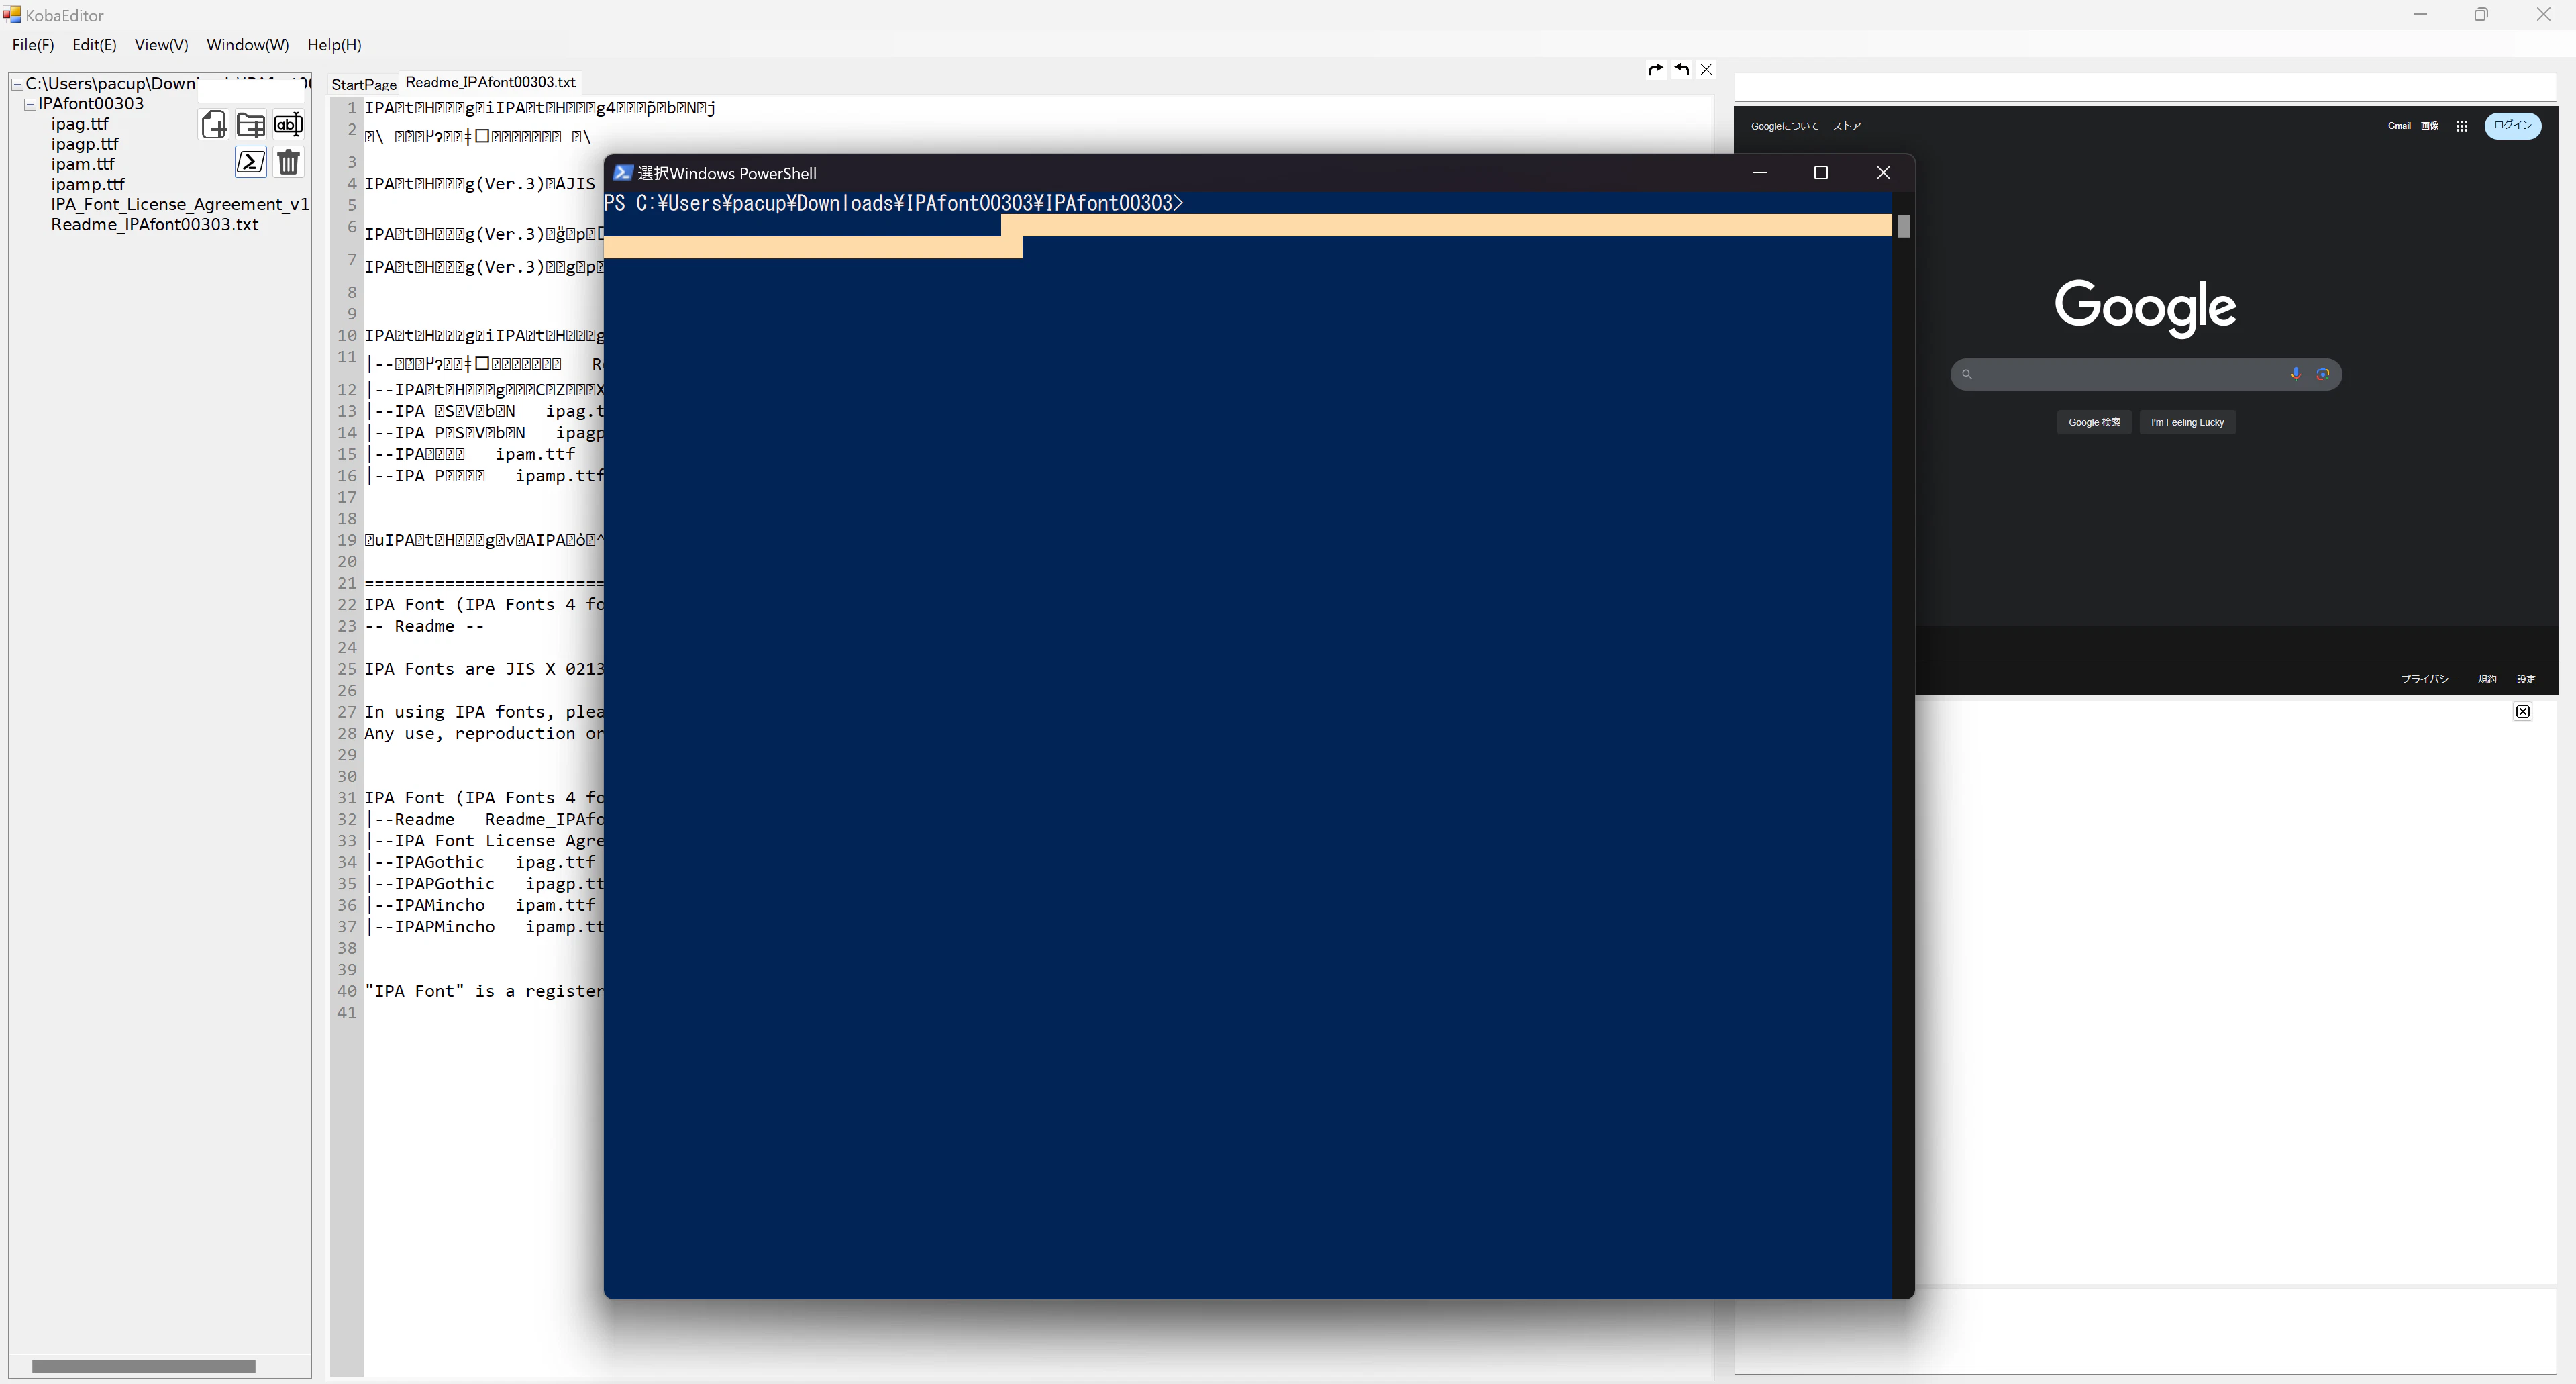The width and height of the screenshot is (2576, 1384).
Task: Open the Google apps grid
Action: coord(2462,126)
